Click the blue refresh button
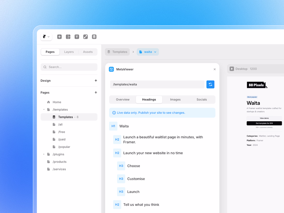Screen dimensions: 284x213 (x=210, y=84)
